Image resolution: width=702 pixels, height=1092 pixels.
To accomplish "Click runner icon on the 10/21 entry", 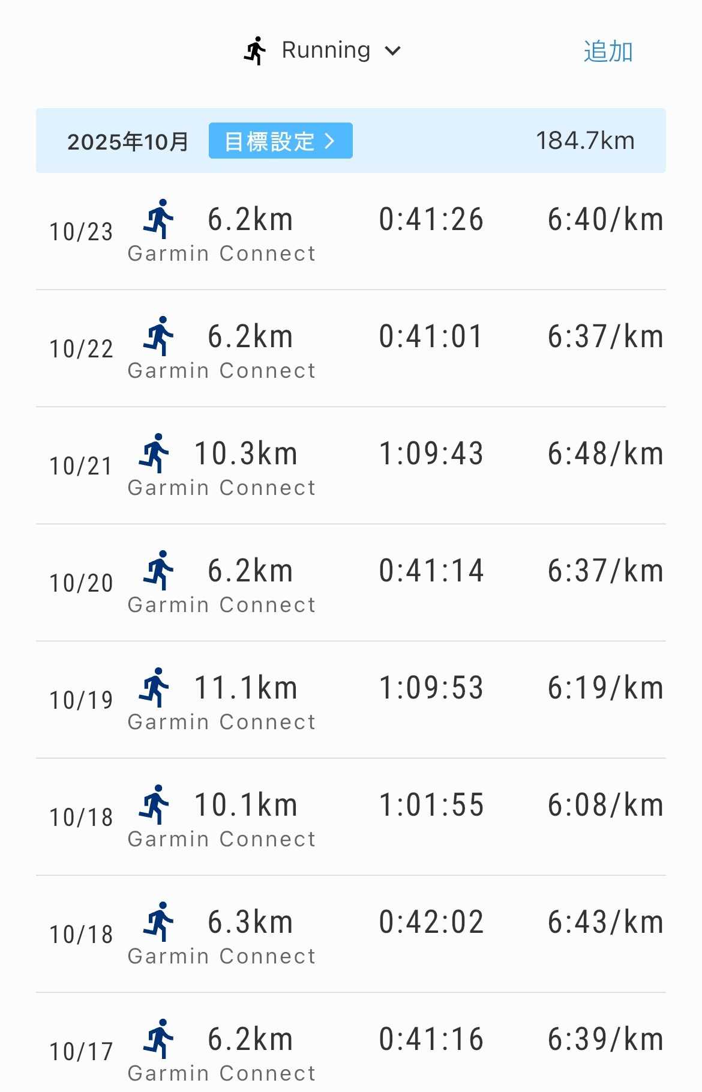I will (154, 453).
